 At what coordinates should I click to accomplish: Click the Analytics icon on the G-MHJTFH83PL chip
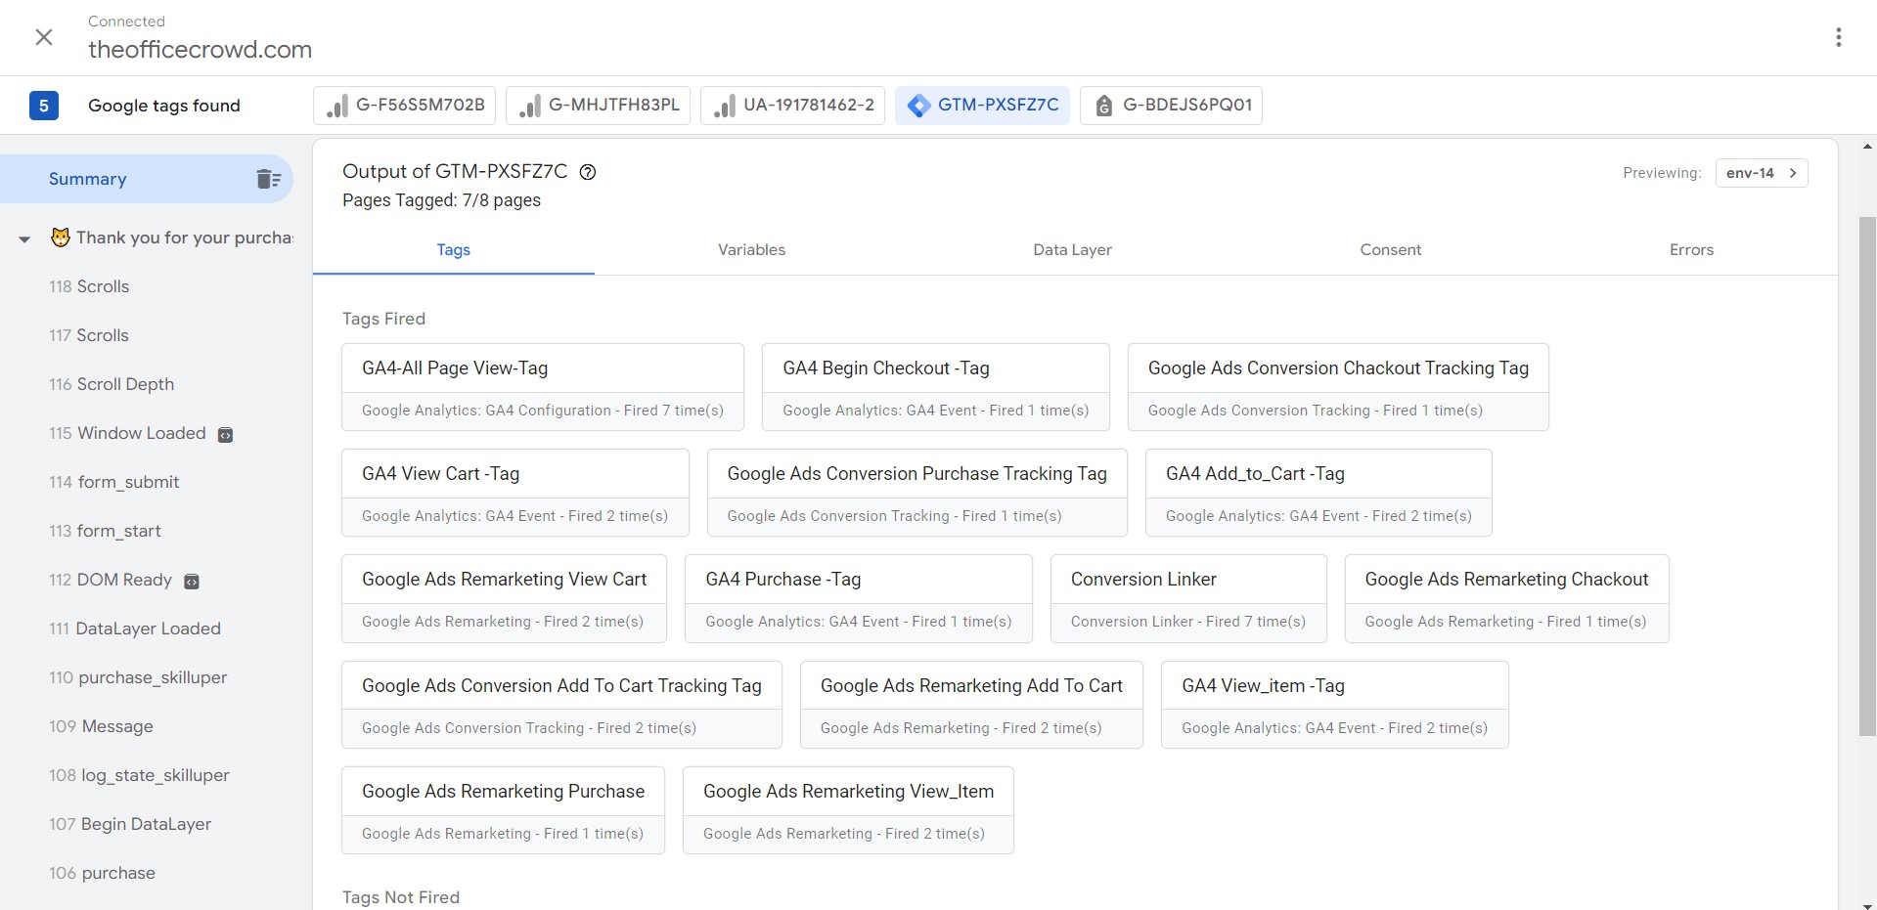click(529, 105)
